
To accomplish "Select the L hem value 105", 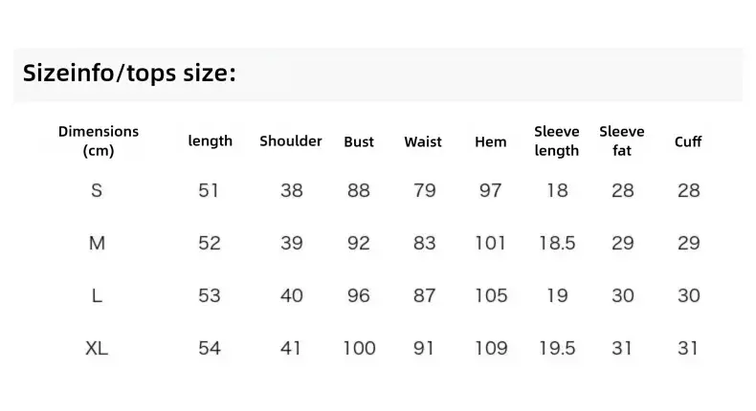I will pyautogui.click(x=491, y=295).
